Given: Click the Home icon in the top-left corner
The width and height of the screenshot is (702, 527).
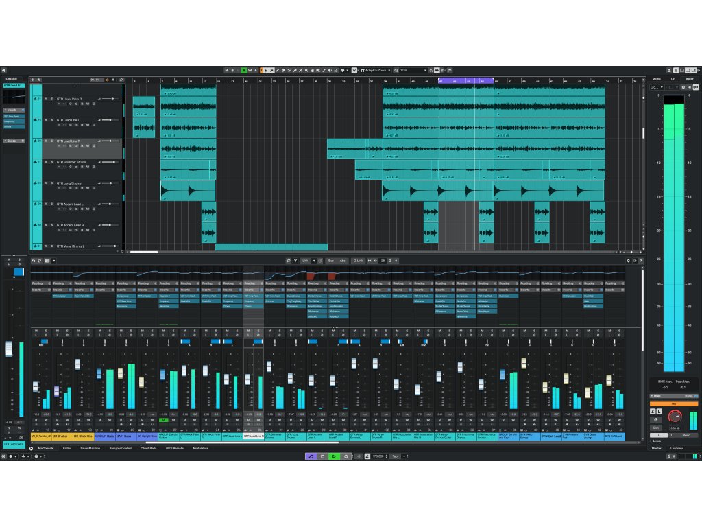Looking at the screenshot, I should 3,70.
